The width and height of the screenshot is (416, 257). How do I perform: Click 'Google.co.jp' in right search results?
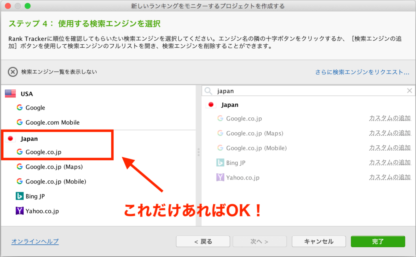pos(244,119)
